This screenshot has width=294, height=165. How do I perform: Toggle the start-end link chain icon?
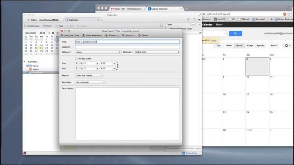pyautogui.click(x=118, y=66)
